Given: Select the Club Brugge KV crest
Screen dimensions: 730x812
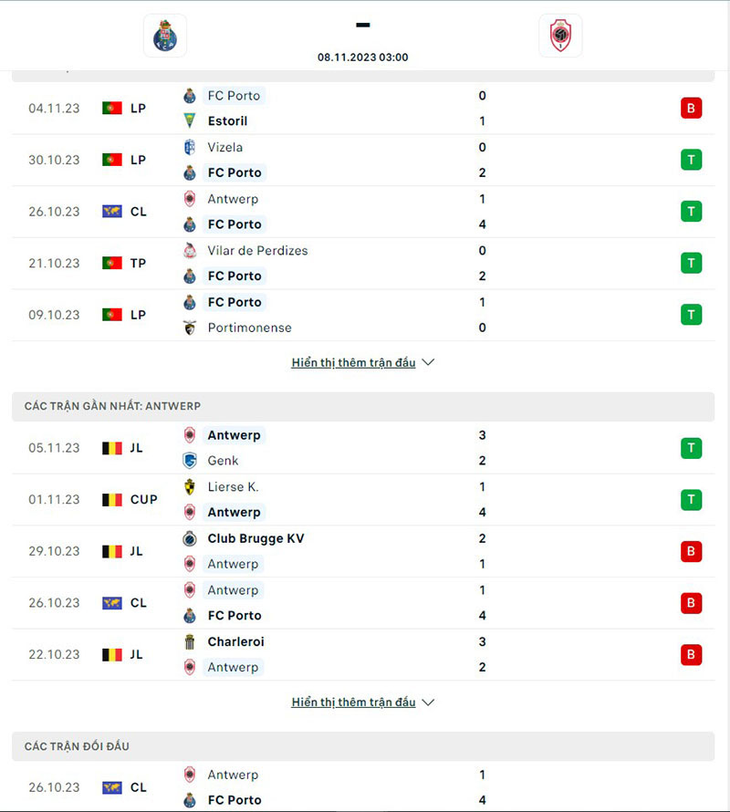Looking at the screenshot, I should (x=190, y=538).
